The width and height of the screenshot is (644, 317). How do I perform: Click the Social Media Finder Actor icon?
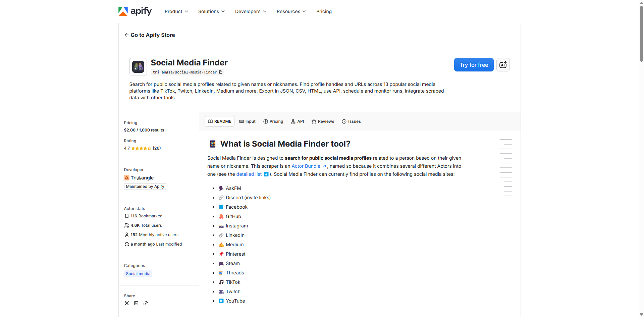point(138,66)
